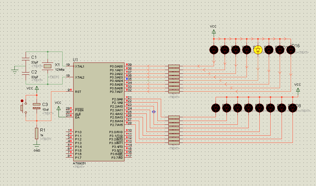Click the P1.0 pin label
Viewport: 316px width, 186px height.
pos(78,132)
